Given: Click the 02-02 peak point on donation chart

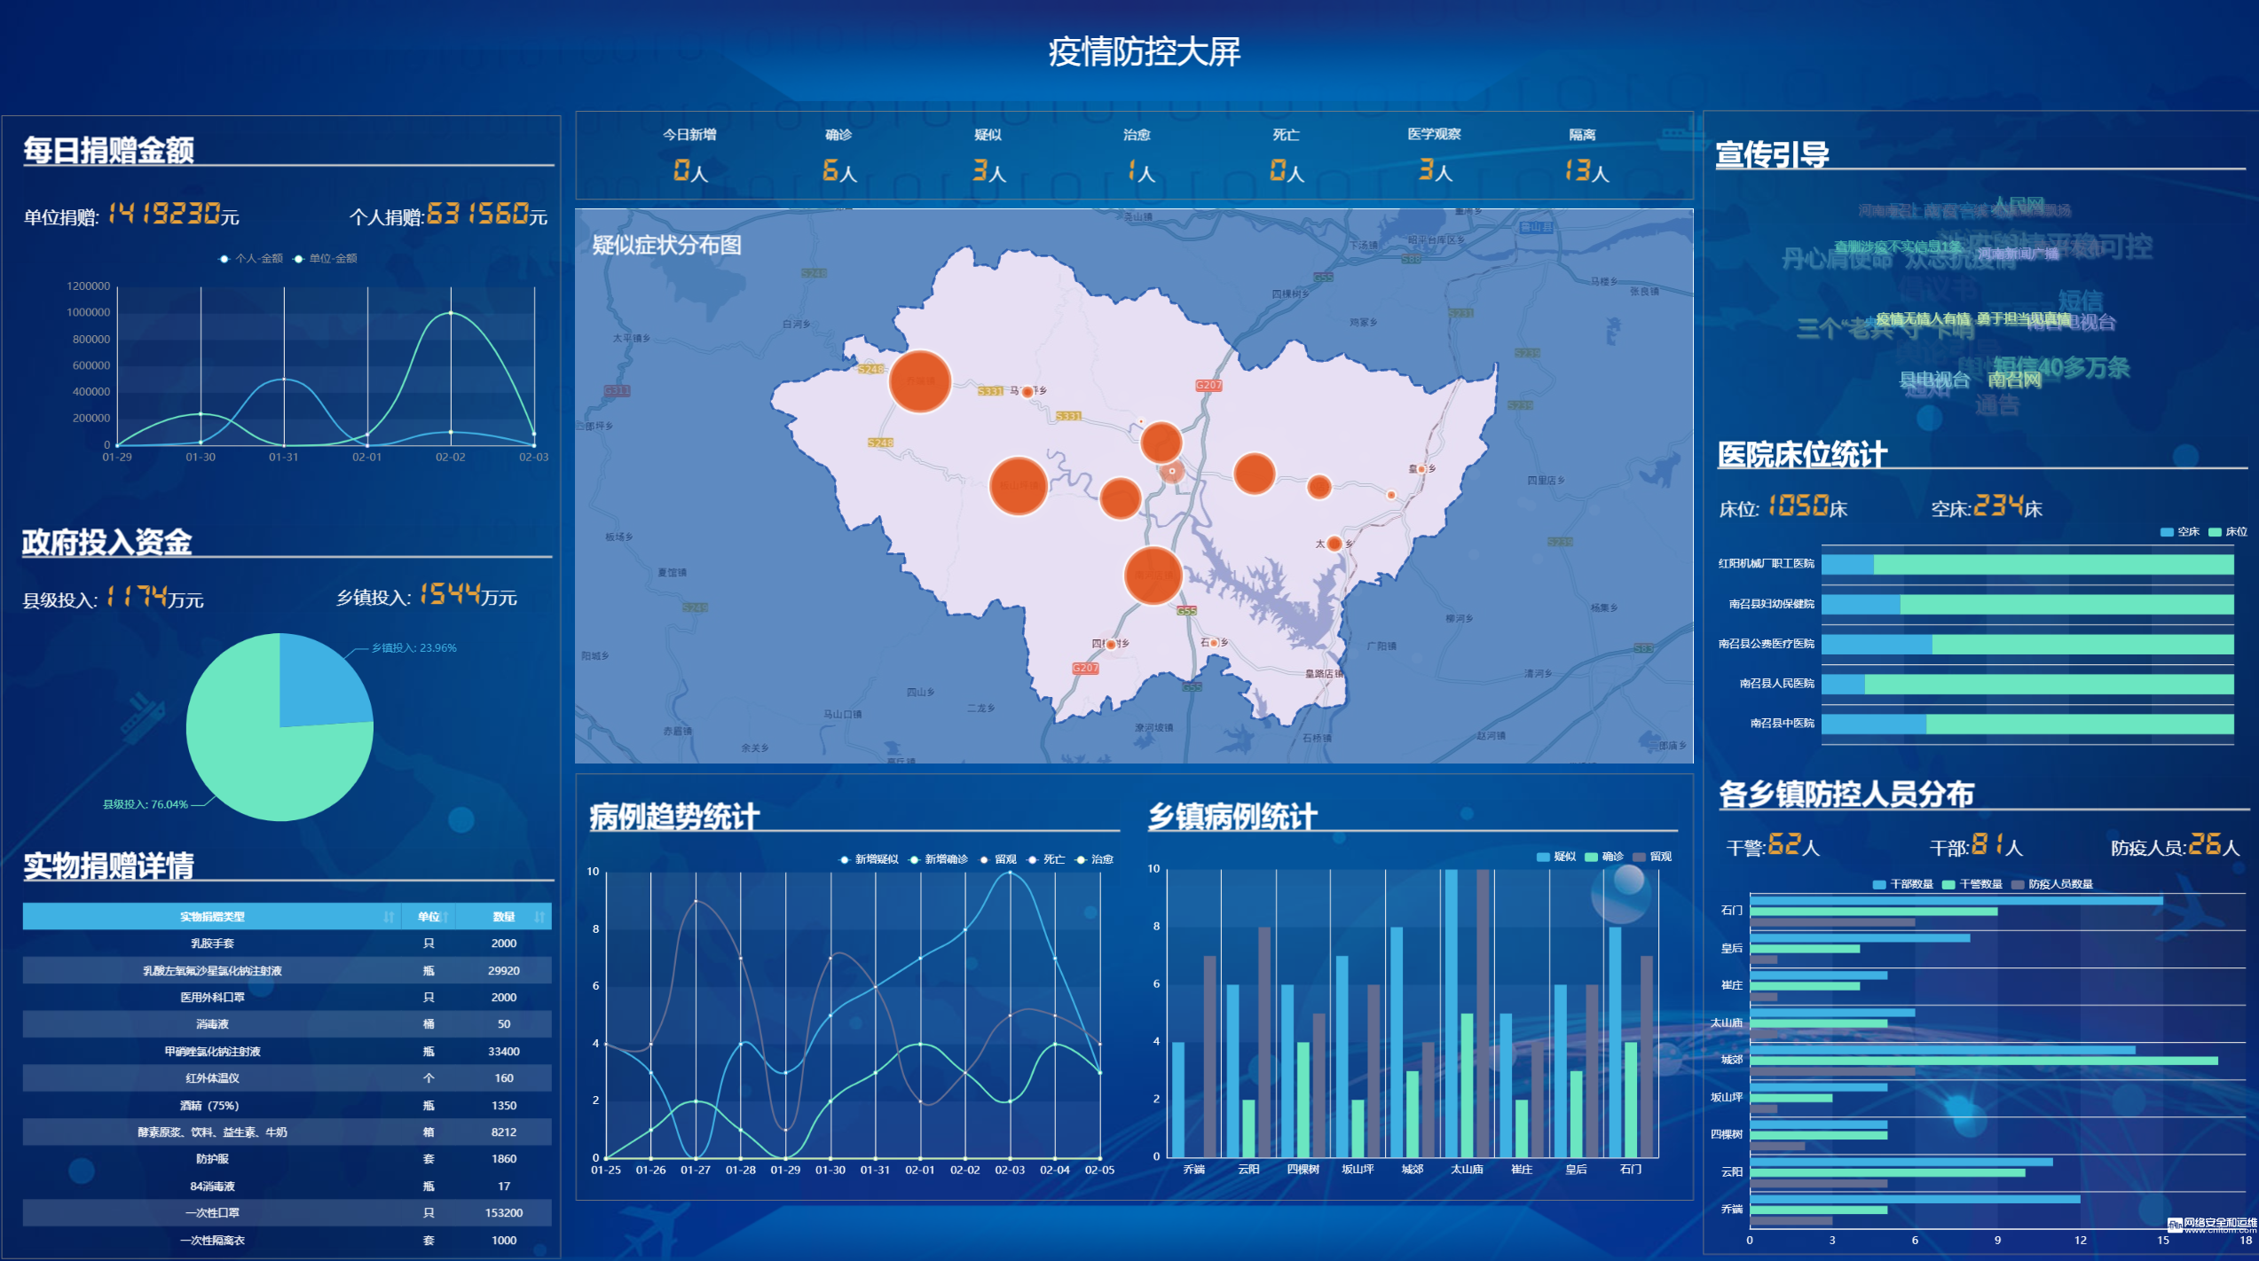Looking at the screenshot, I should pos(451,313).
